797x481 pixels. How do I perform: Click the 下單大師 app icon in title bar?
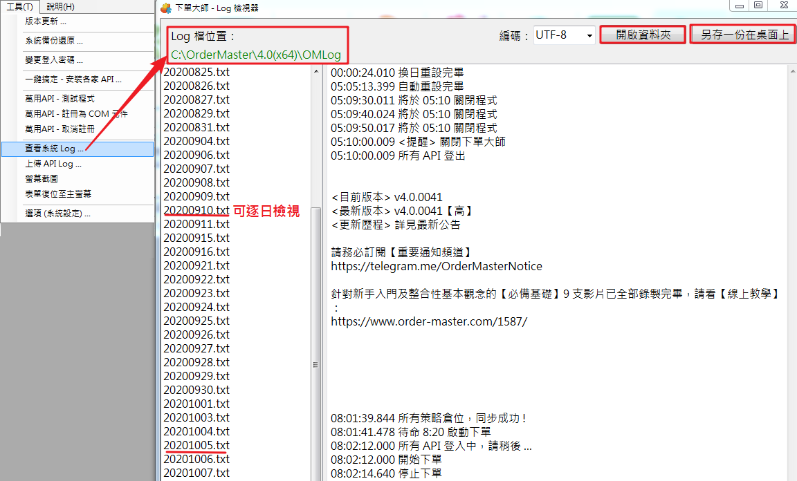[x=166, y=8]
